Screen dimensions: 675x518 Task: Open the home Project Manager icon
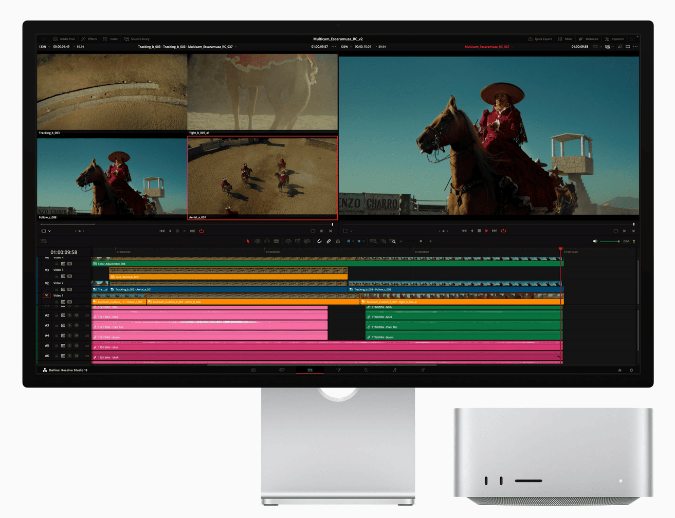click(x=619, y=370)
